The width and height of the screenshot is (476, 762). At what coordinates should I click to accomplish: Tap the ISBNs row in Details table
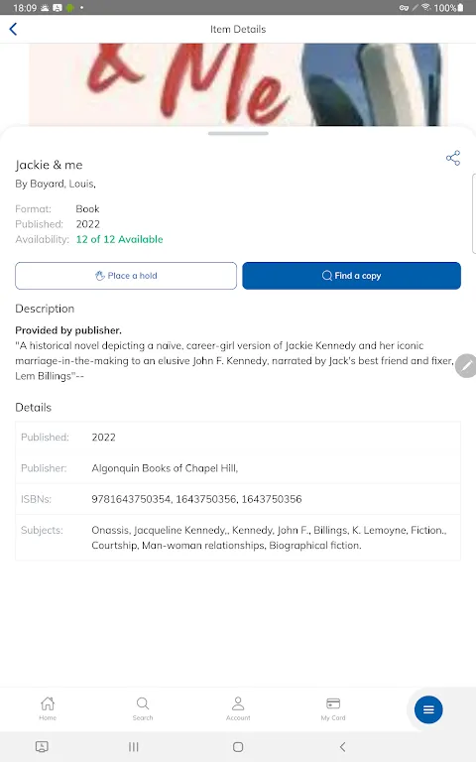tap(238, 499)
